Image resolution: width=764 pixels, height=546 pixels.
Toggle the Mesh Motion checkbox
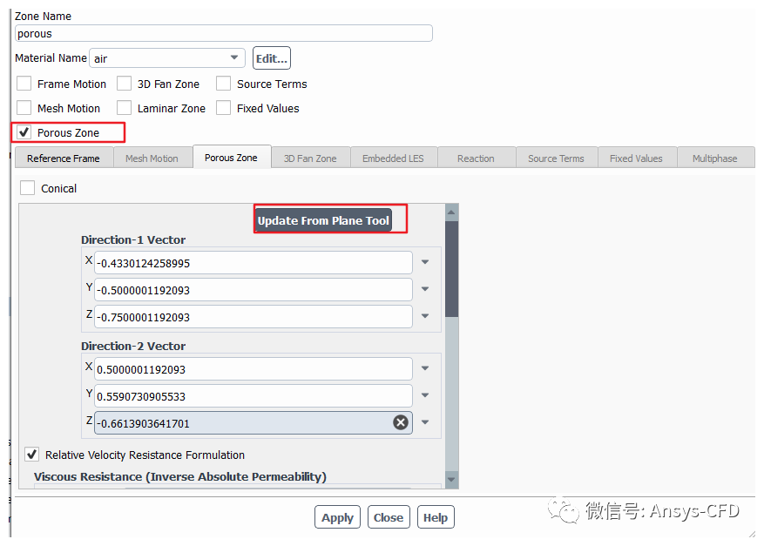(x=24, y=108)
